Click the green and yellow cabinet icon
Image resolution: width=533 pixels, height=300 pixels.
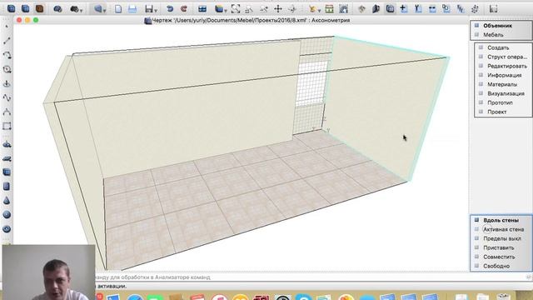click(x=329, y=9)
